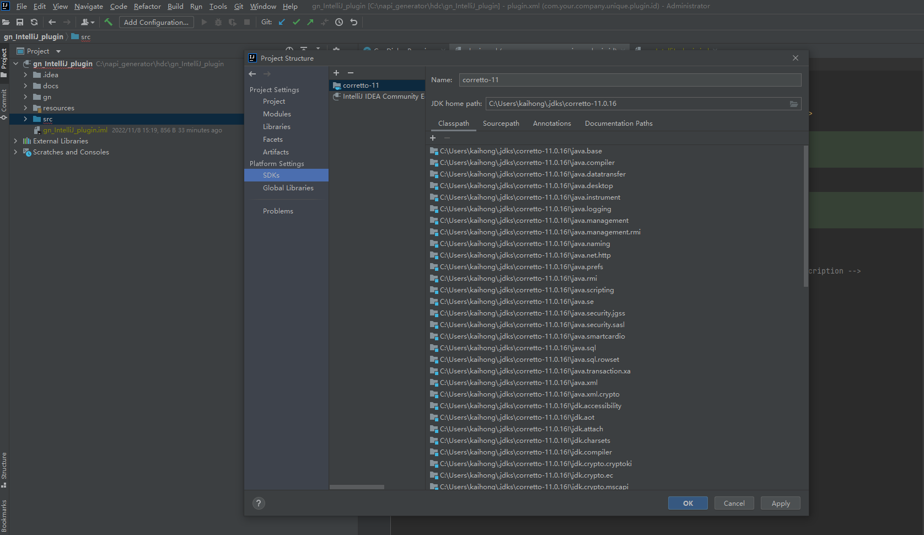Switch to the Sourcepath tab
924x535 pixels.
click(x=501, y=124)
